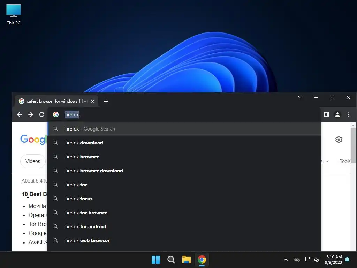Click the network tray icon
The height and width of the screenshot is (268, 357).
(308, 260)
